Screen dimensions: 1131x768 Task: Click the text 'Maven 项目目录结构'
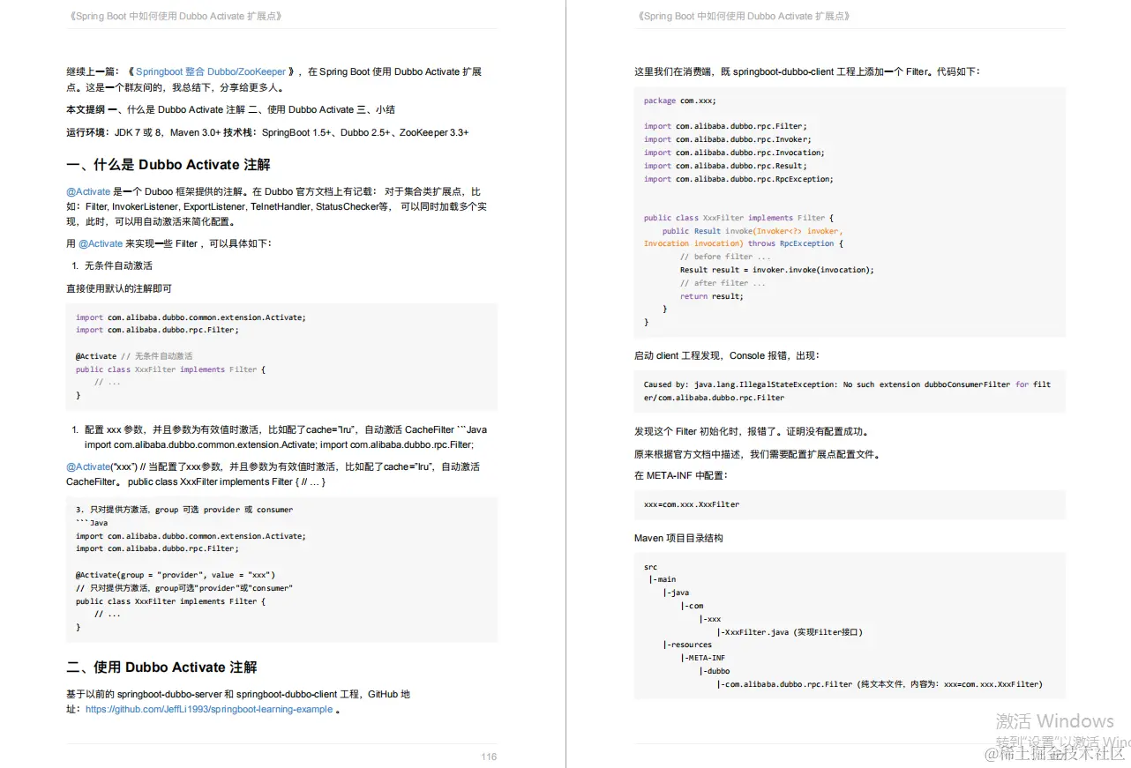pyautogui.click(x=678, y=538)
